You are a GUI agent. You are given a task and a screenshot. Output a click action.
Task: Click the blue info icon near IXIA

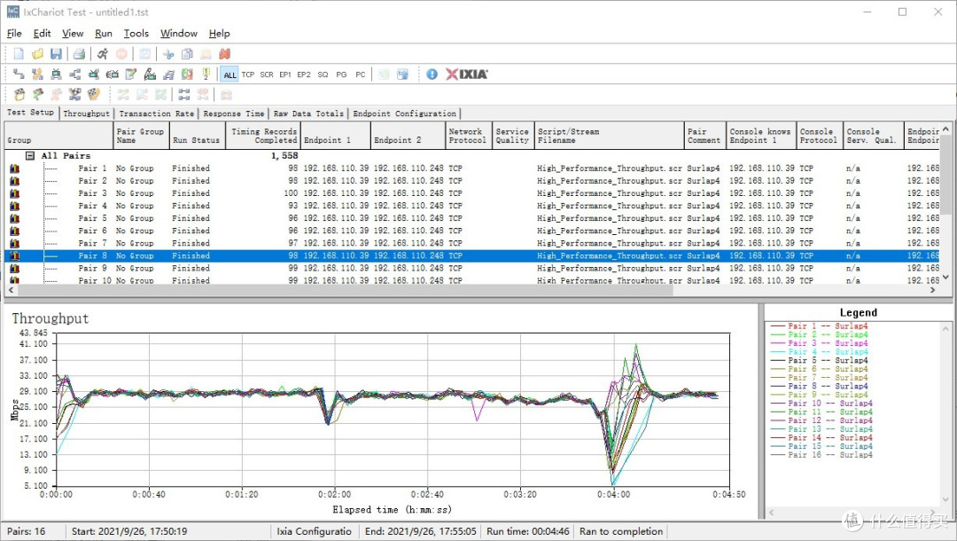click(432, 74)
